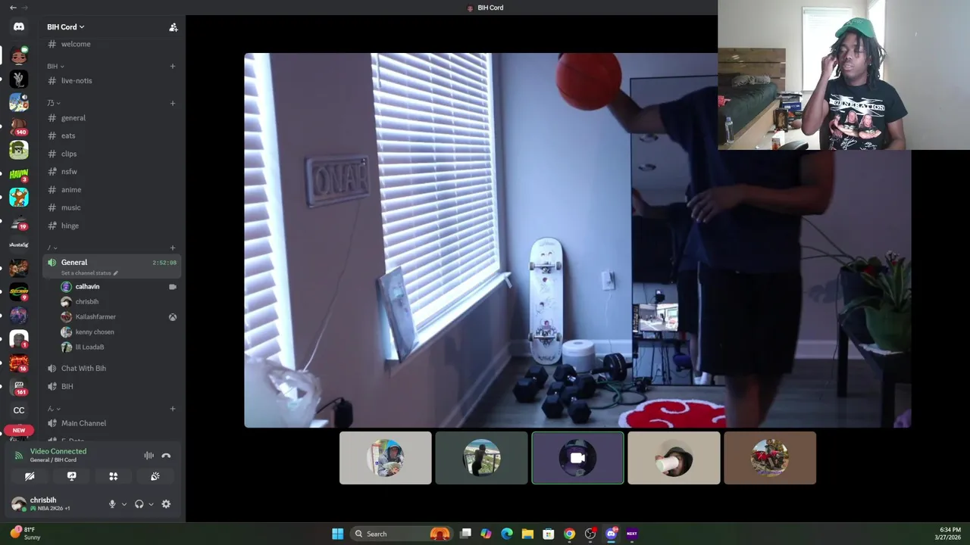Open server icon with 161 badge
The height and width of the screenshot is (545, 970).
pos(19,387)
